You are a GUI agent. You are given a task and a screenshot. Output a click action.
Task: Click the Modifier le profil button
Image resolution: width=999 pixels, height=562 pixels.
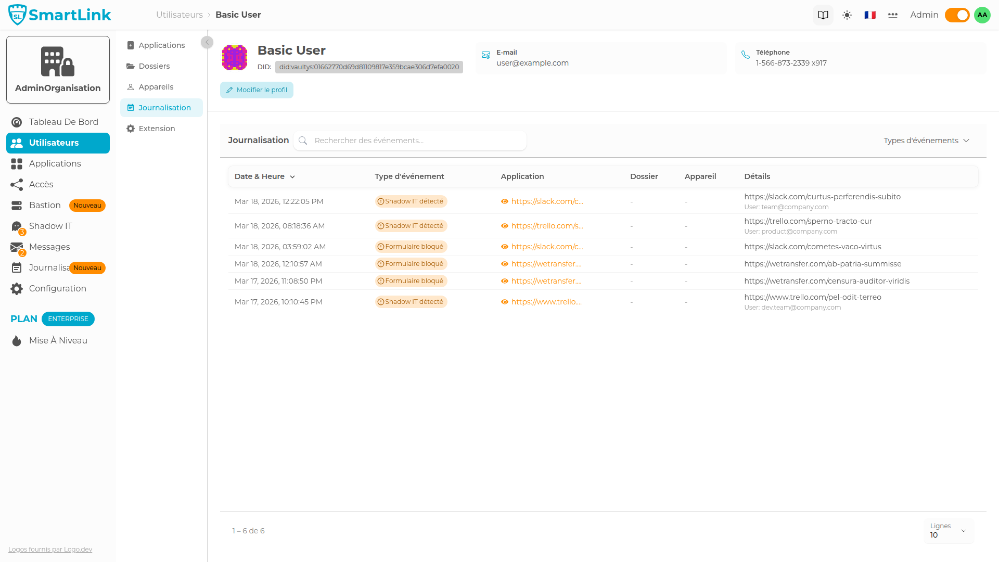(x=256, y=90)
